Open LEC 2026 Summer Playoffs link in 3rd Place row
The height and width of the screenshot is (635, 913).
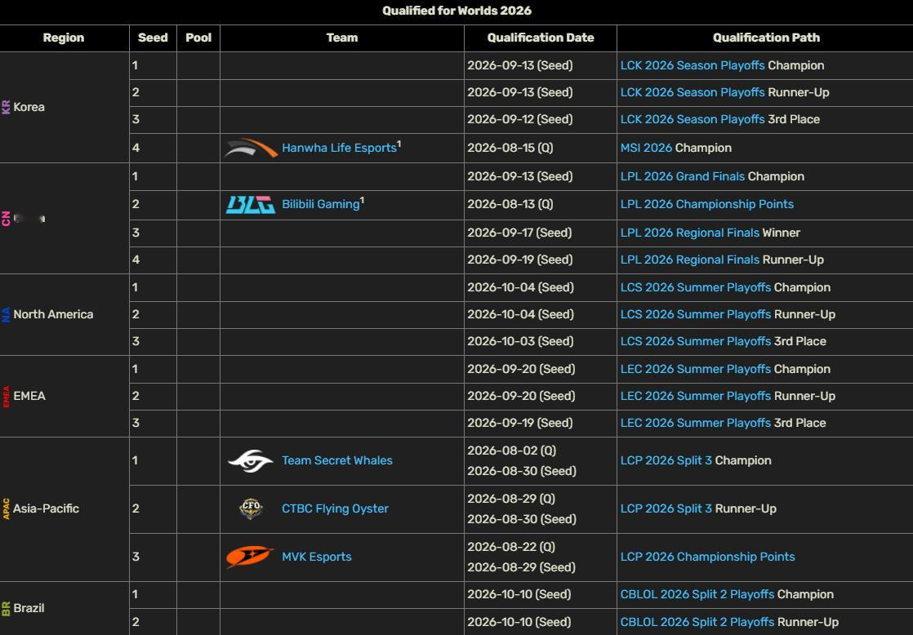(x=696, y=423)
